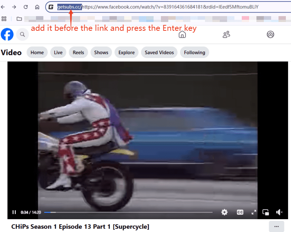The image size is (291, 232).
Task: Open the profile account icon
Action: click(x=270, y=34)
